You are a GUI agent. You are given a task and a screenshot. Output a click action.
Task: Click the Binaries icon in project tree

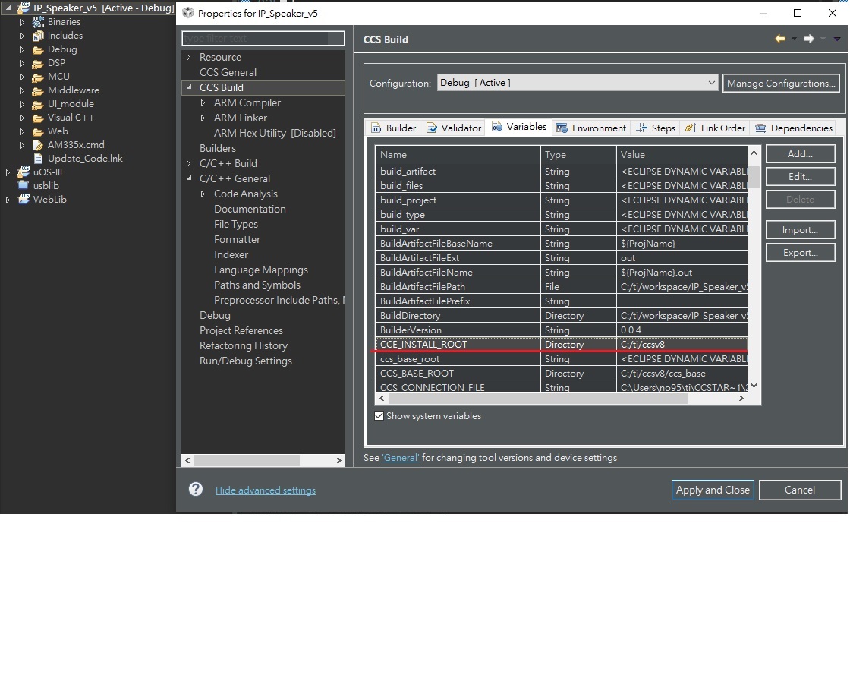[x=38, y=22]
